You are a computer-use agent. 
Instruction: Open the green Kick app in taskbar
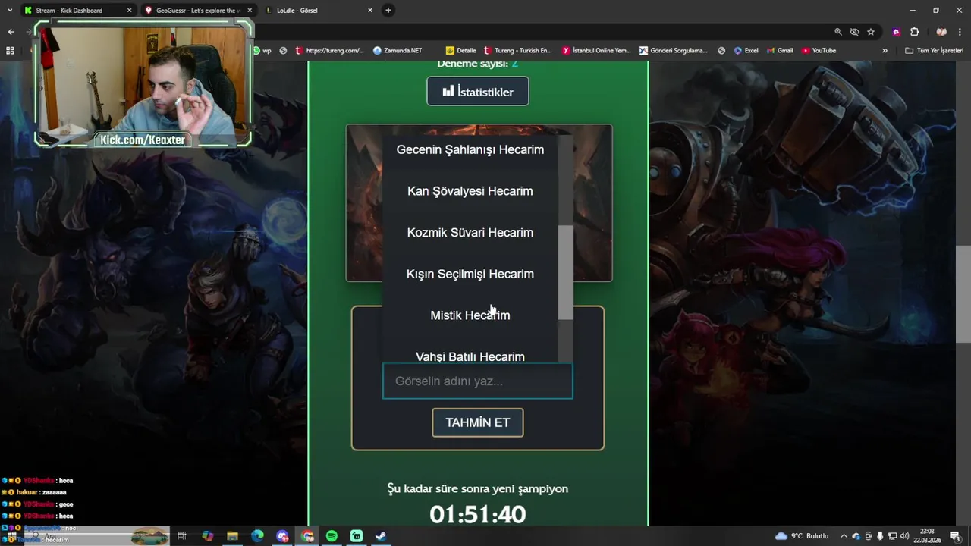pos(357,536)
